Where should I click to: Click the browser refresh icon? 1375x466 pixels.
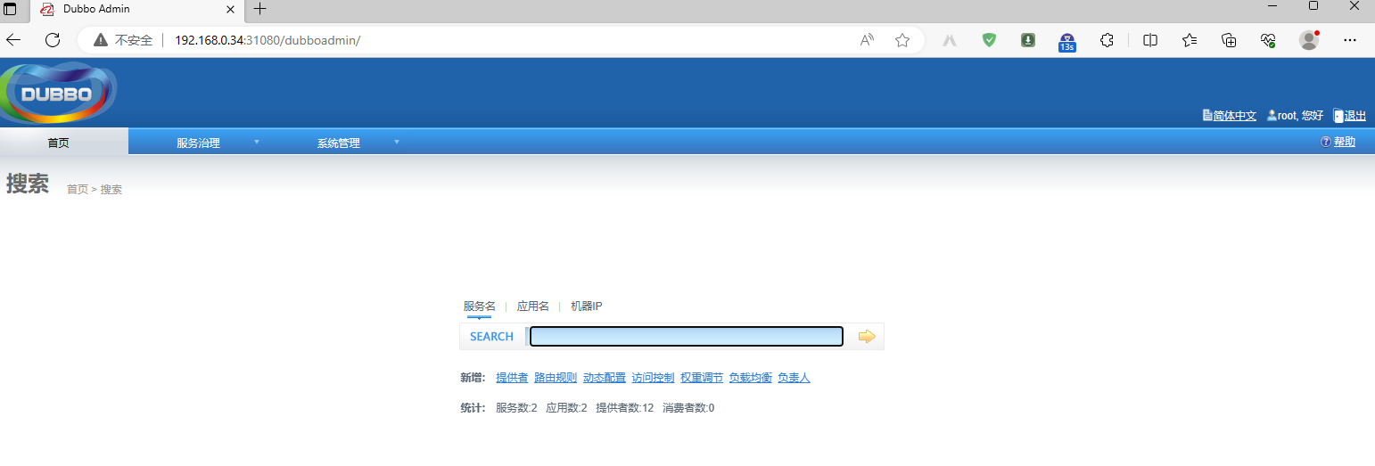[x=53, y=40]
